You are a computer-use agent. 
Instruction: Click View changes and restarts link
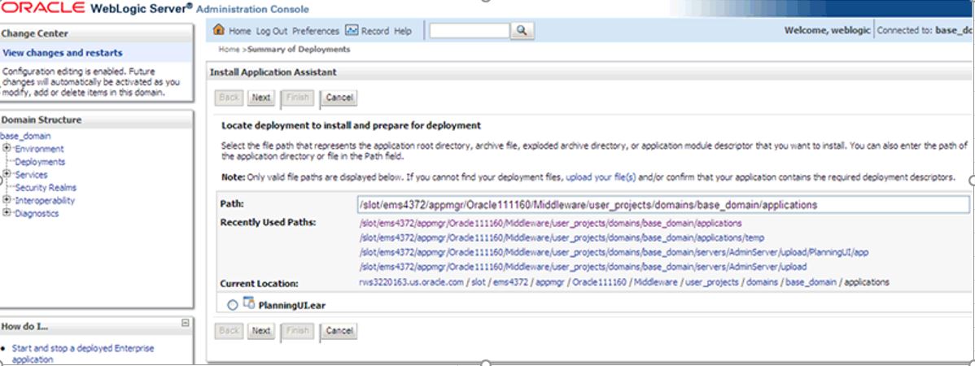63,54
